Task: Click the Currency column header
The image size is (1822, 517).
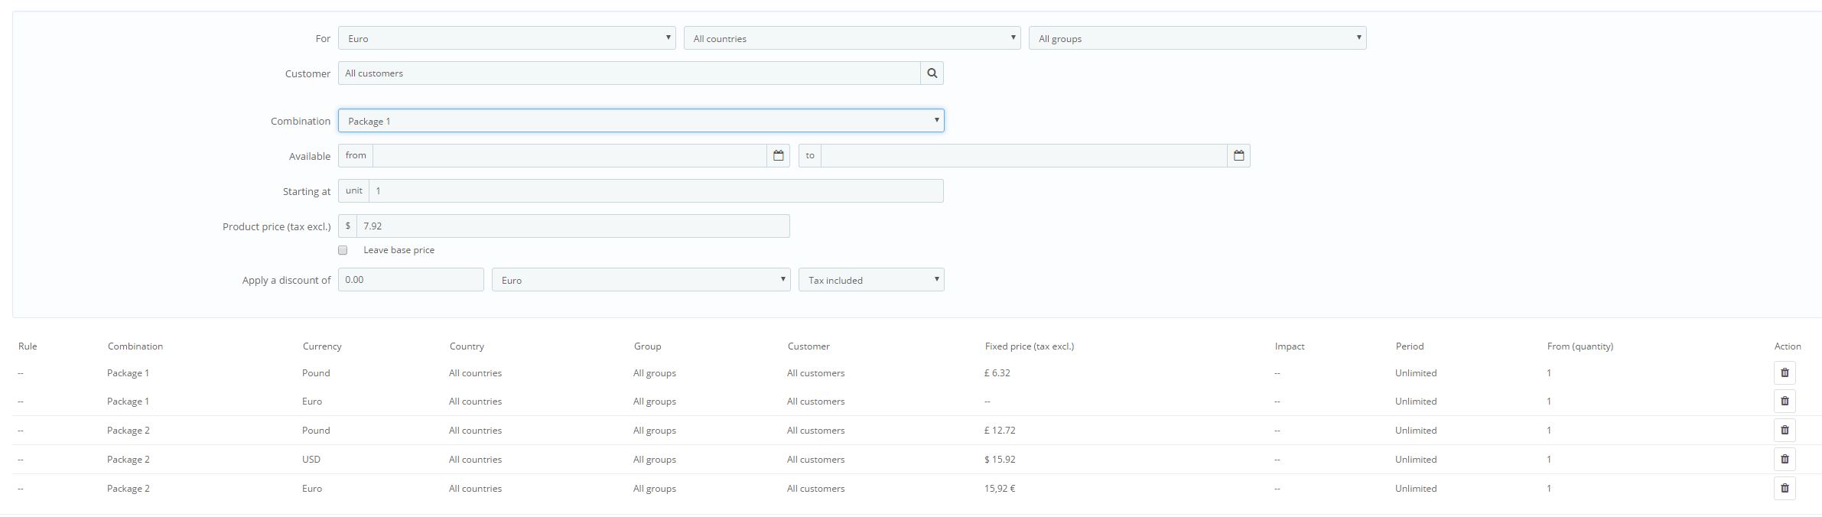Action: point(322,346)
